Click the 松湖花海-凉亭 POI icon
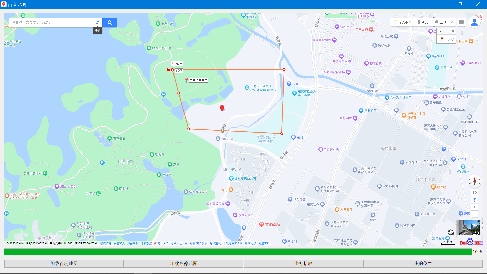 point(149,48)
